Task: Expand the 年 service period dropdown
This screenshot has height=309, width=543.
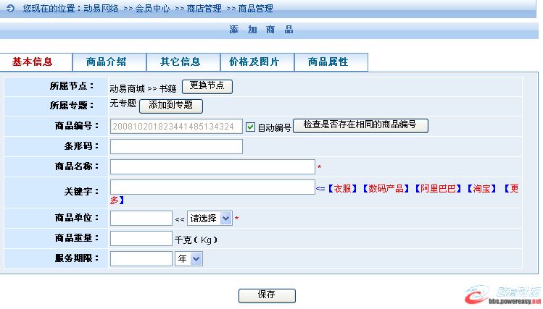Action: tap(189, 259)
